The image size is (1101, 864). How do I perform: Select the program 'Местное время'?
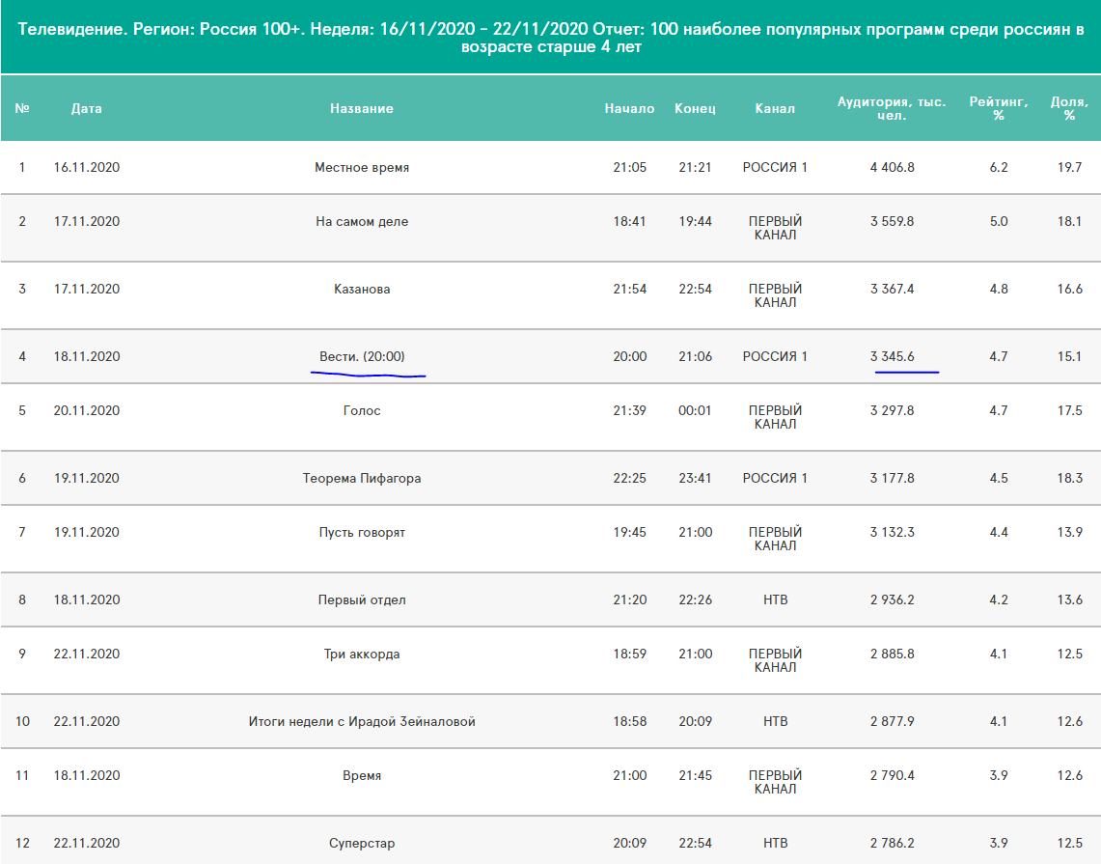tap(362, 168)
